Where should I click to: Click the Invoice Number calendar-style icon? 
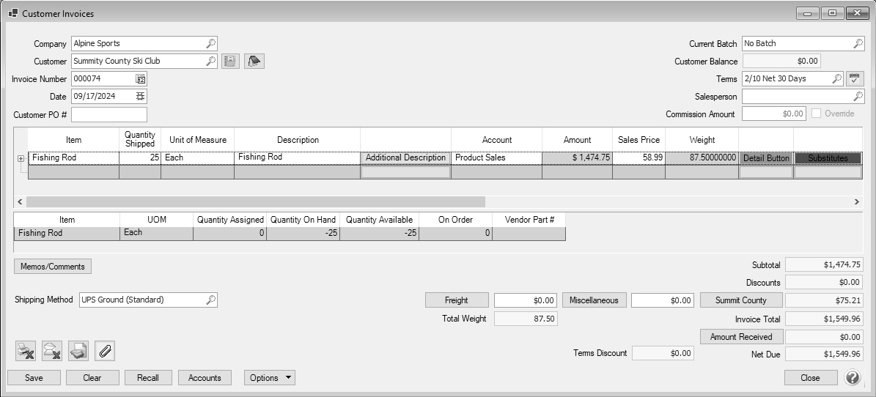tap(141, 79)
